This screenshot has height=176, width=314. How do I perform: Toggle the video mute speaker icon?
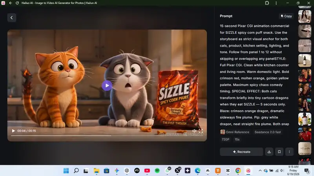click(x=194, y=131)
